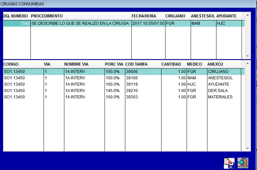Click the 145.0% percentage cell
This screenshot has height=170, width=257.
pos(115,91)
